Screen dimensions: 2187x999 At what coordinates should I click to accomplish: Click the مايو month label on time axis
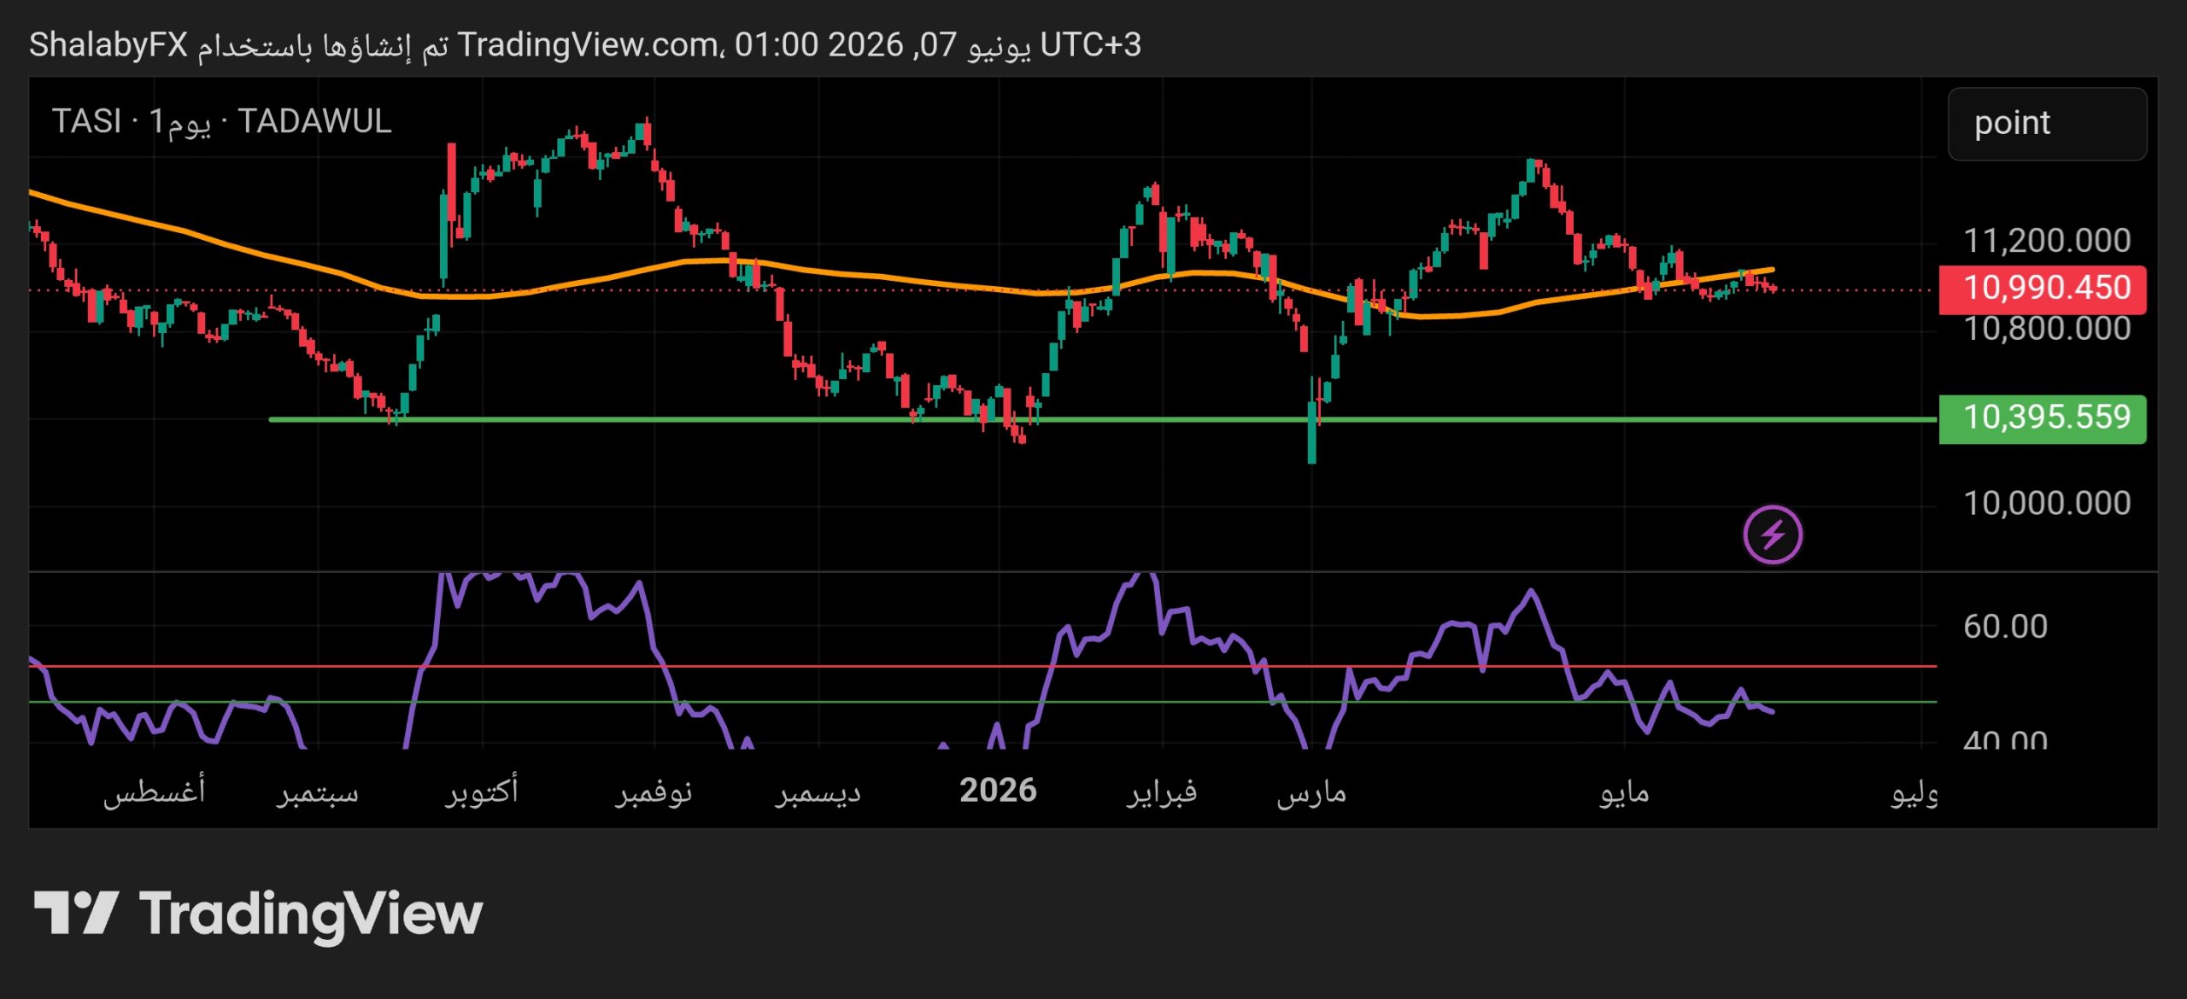(x=1624, y=792)
